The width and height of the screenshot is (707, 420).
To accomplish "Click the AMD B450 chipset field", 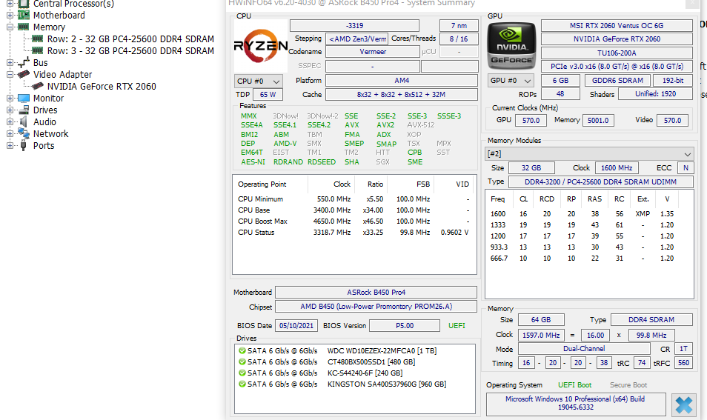I will pos(376,307).
